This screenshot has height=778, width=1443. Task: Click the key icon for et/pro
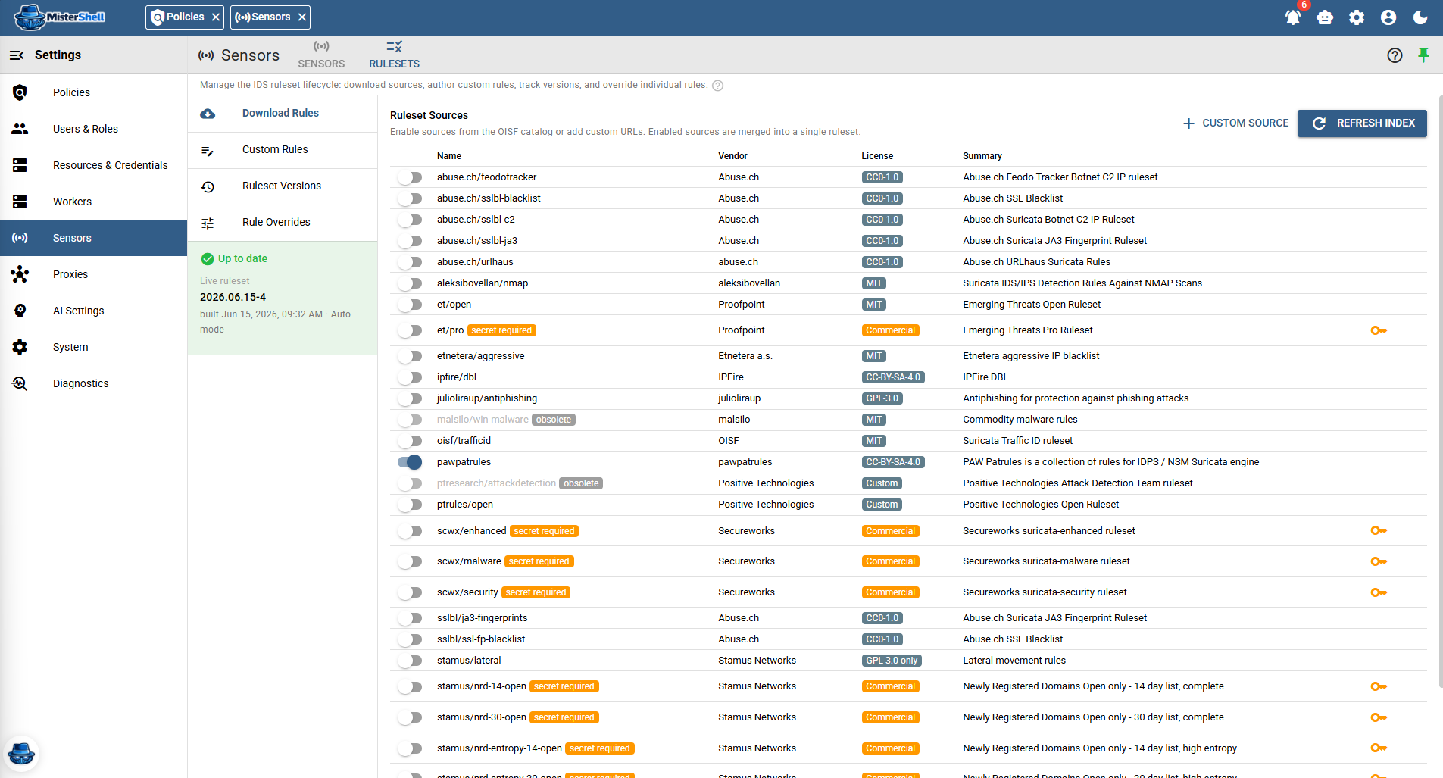[1379, 330]
